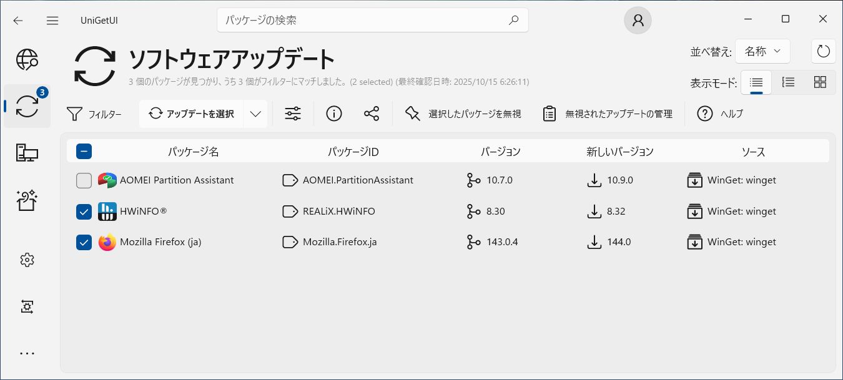Click 無視されたアップデートの管理 button
Image resolution: width=843 pixels, height=380 pixels.
click(x=608, y=114)
